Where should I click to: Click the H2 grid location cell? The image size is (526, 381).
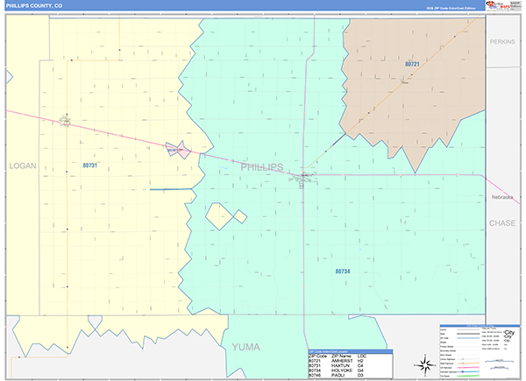pyautogui.click(x=360, y=361)
